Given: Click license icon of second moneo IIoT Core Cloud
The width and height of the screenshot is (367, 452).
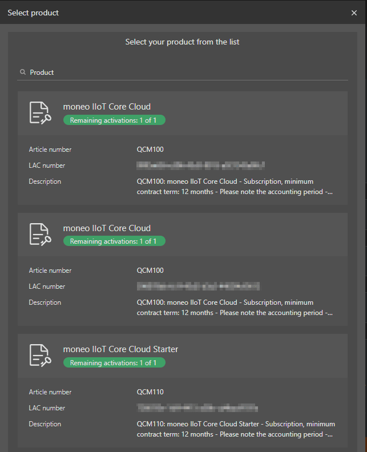Looking at the screenshot, I should click(40, 234).
